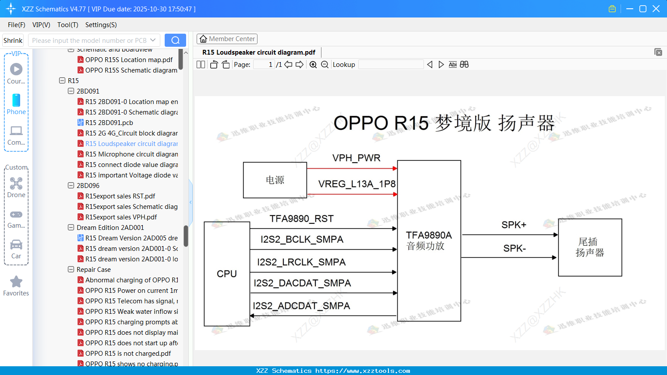Collapse the Repair Case folder
The width and height of the screenshot is (667, 375).
pos(71,269)
